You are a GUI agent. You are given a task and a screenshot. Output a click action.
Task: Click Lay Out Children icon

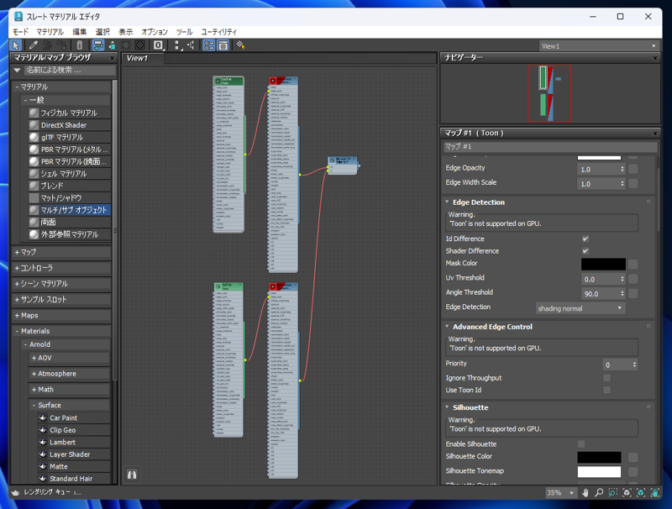[191, 45]
